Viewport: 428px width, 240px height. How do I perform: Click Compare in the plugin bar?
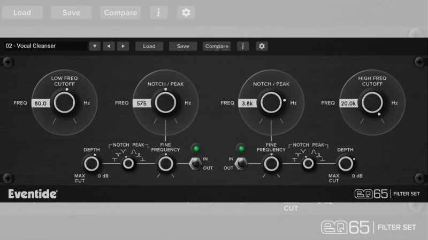point(217,46)
